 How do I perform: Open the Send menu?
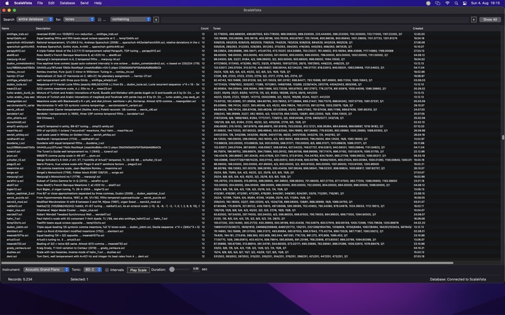[x=85, y=3]
